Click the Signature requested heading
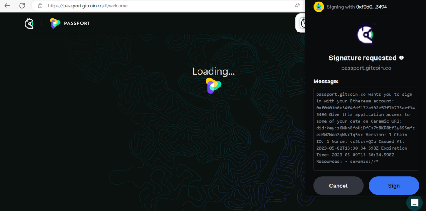 363,58
